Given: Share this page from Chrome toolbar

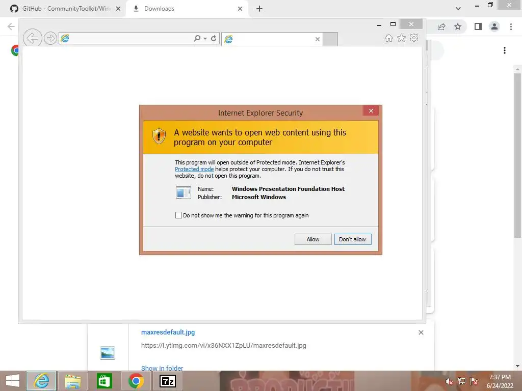Looking at the screenshot, I should [441, 26].
